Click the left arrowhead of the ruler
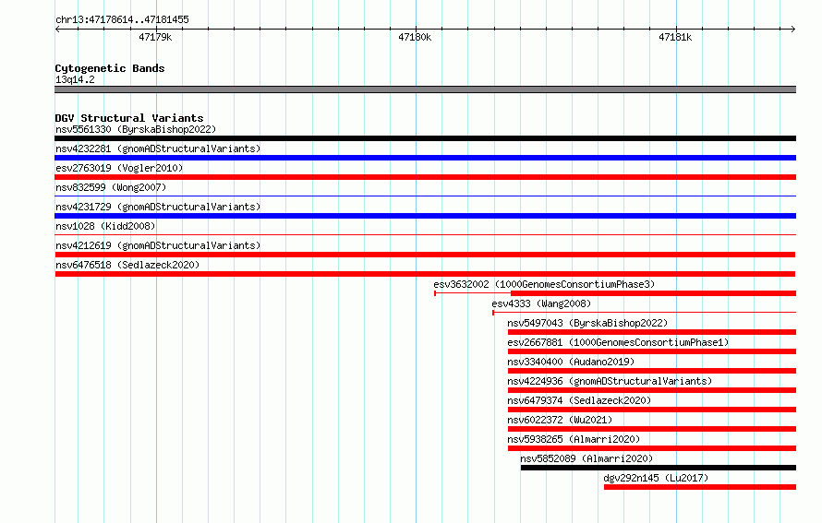Image resolution: width=822 pixels, height=523 pixels. (x=57, y=29)
